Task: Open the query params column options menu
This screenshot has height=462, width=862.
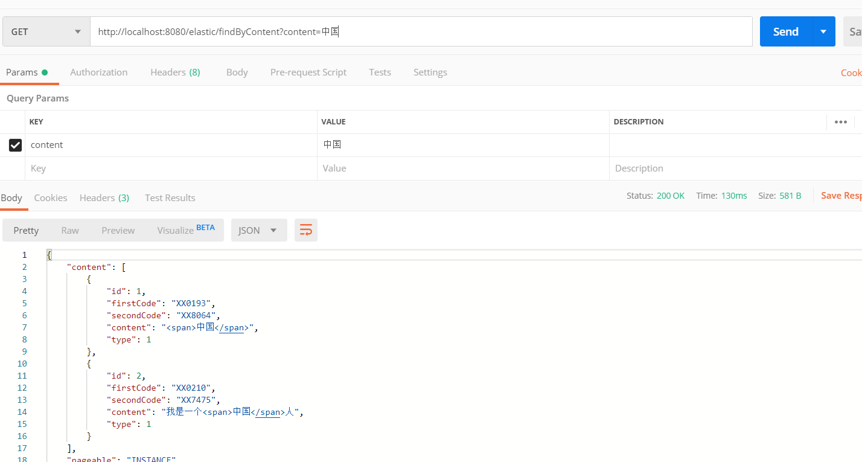Action: tap(841, 121)
